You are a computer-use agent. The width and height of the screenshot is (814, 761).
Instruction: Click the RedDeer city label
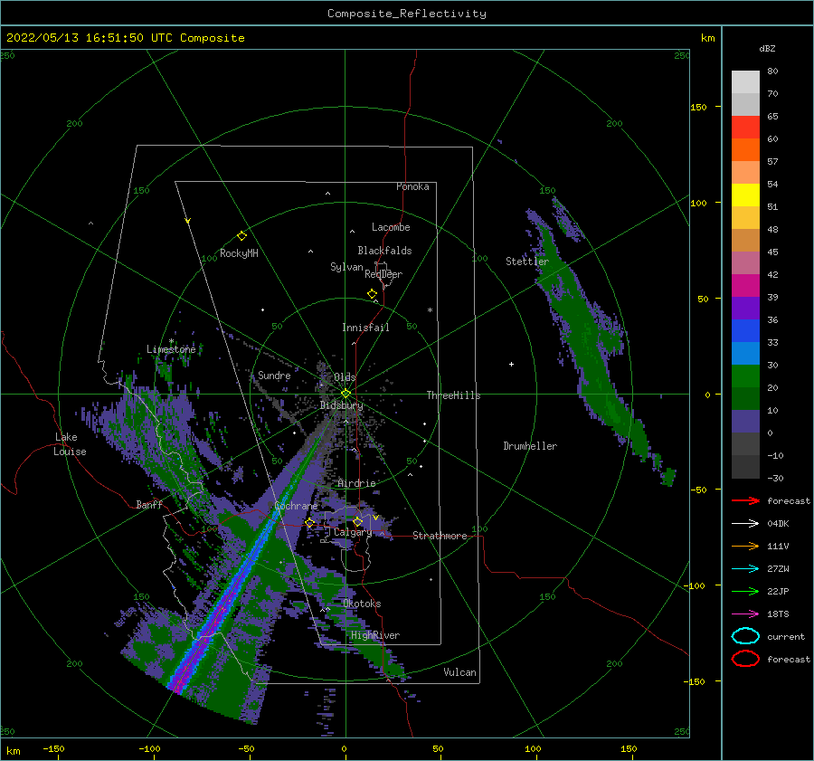[x=383, y=274]
